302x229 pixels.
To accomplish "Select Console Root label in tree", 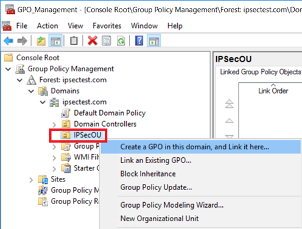I will 38,58.
